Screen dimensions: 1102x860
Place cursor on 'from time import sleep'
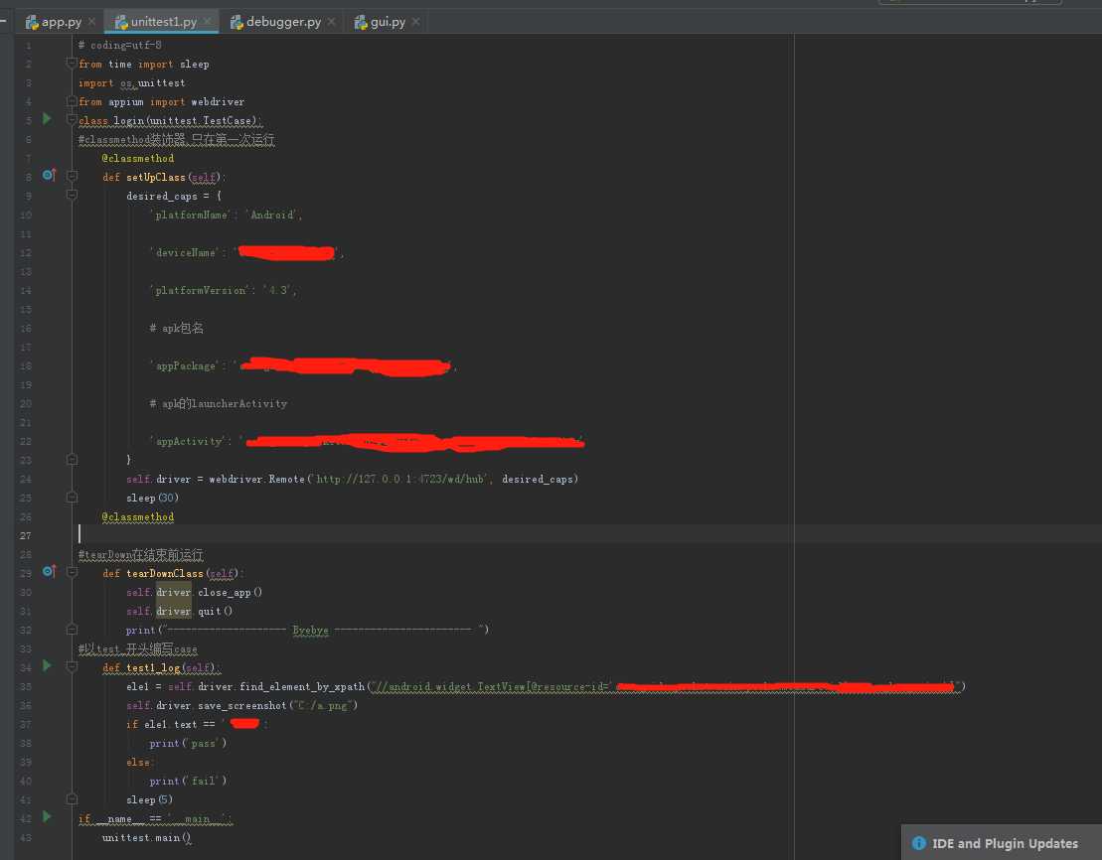click(x=143, y=64)
